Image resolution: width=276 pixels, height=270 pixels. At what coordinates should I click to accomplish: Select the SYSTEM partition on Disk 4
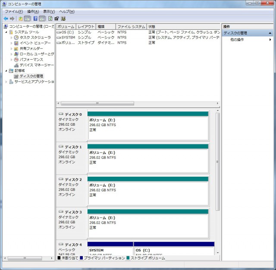pos(110,250)
